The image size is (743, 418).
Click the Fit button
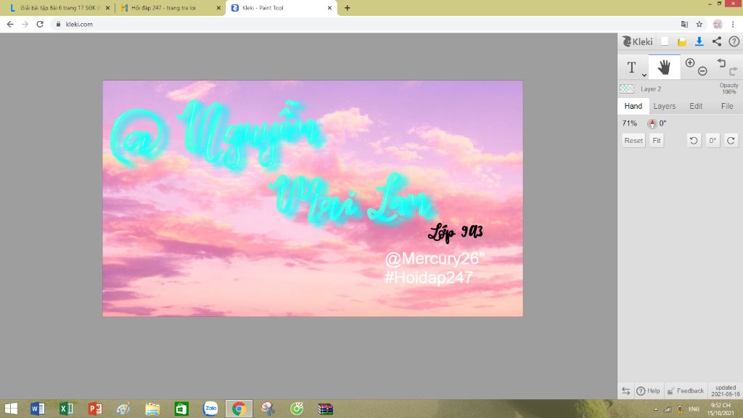pos(656,141)
